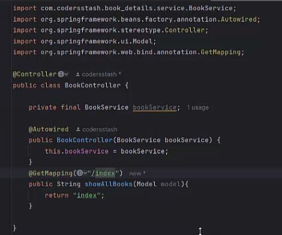Screen dimensions: 282x235
Task: Click the BookService import line
Action: [125, 8]
